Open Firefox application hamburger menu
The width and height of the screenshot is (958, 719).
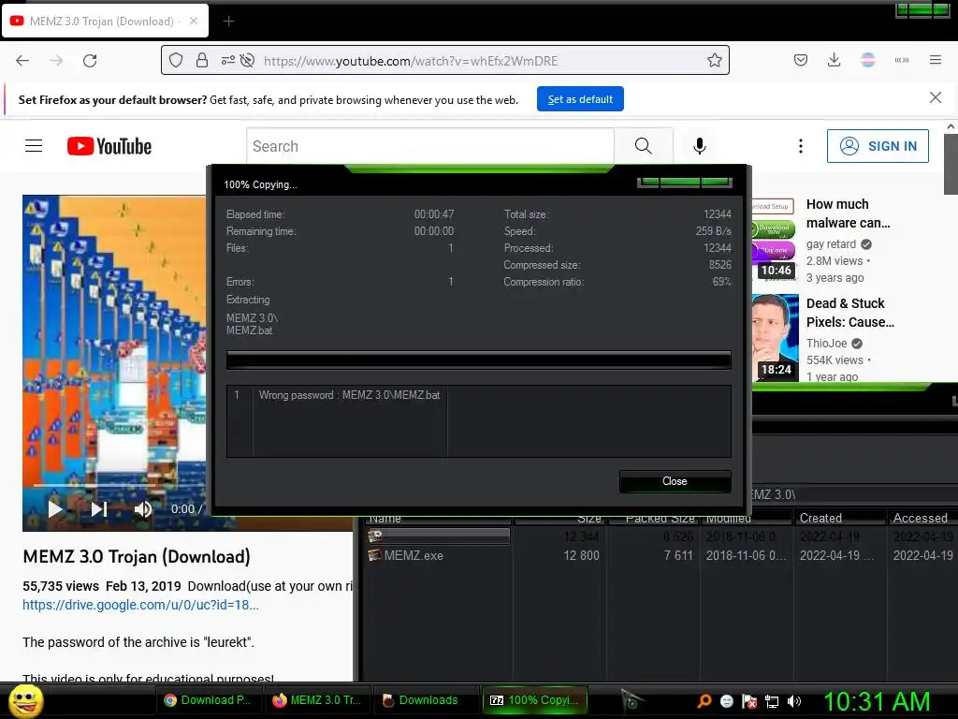click(935, 60)
